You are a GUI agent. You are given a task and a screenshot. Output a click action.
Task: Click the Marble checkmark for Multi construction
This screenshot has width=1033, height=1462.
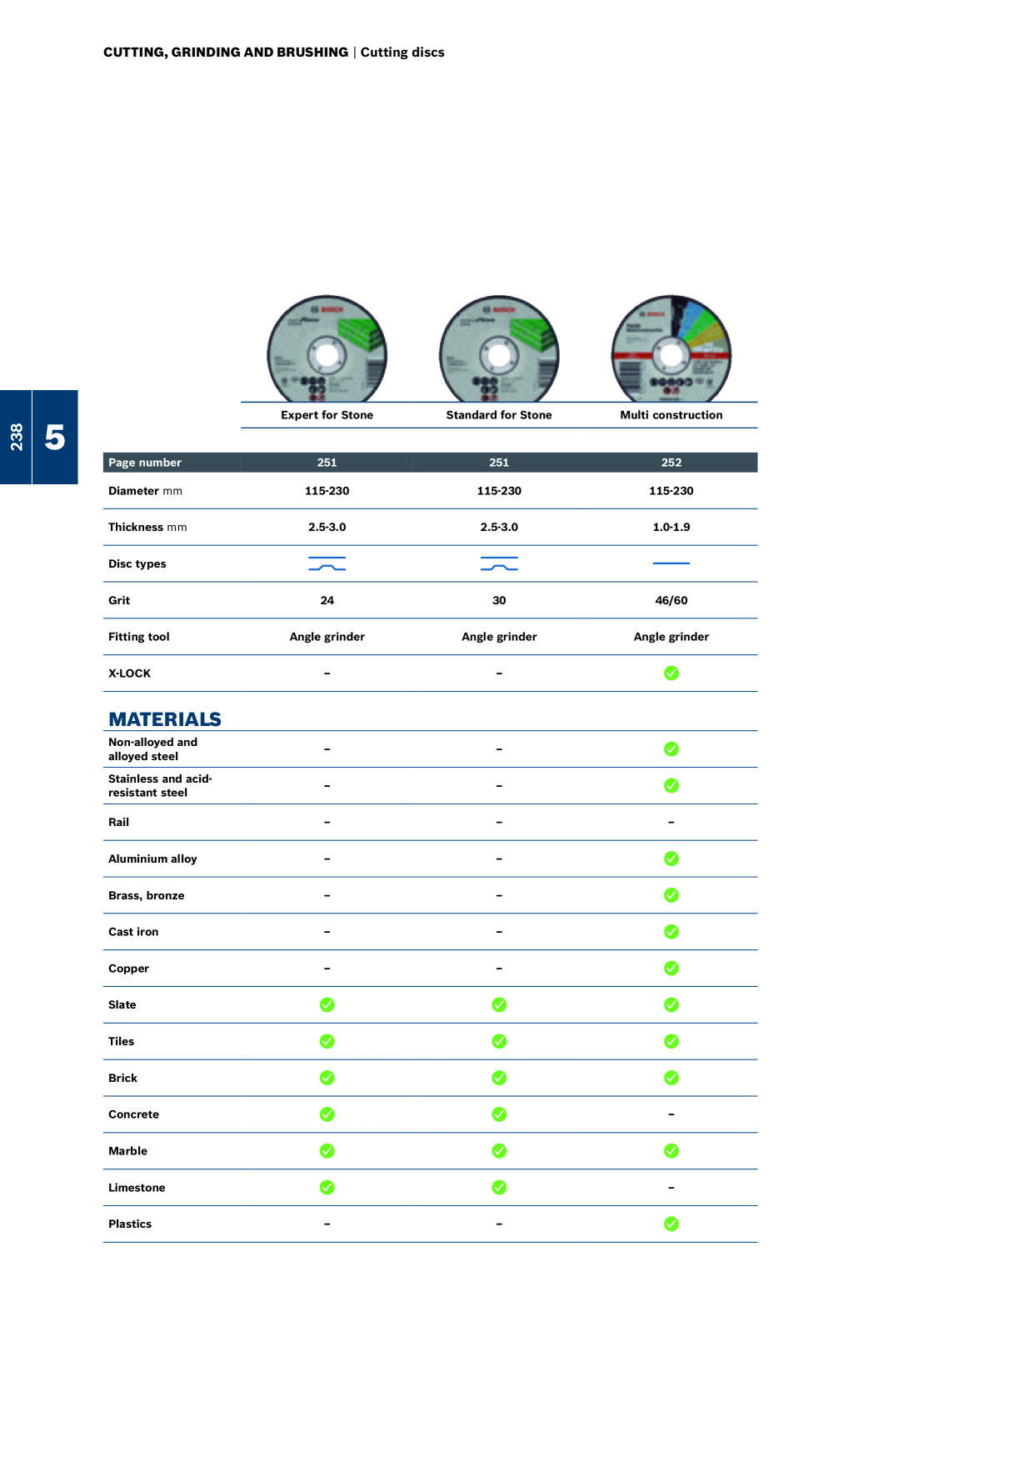(x=671, y=1151)
